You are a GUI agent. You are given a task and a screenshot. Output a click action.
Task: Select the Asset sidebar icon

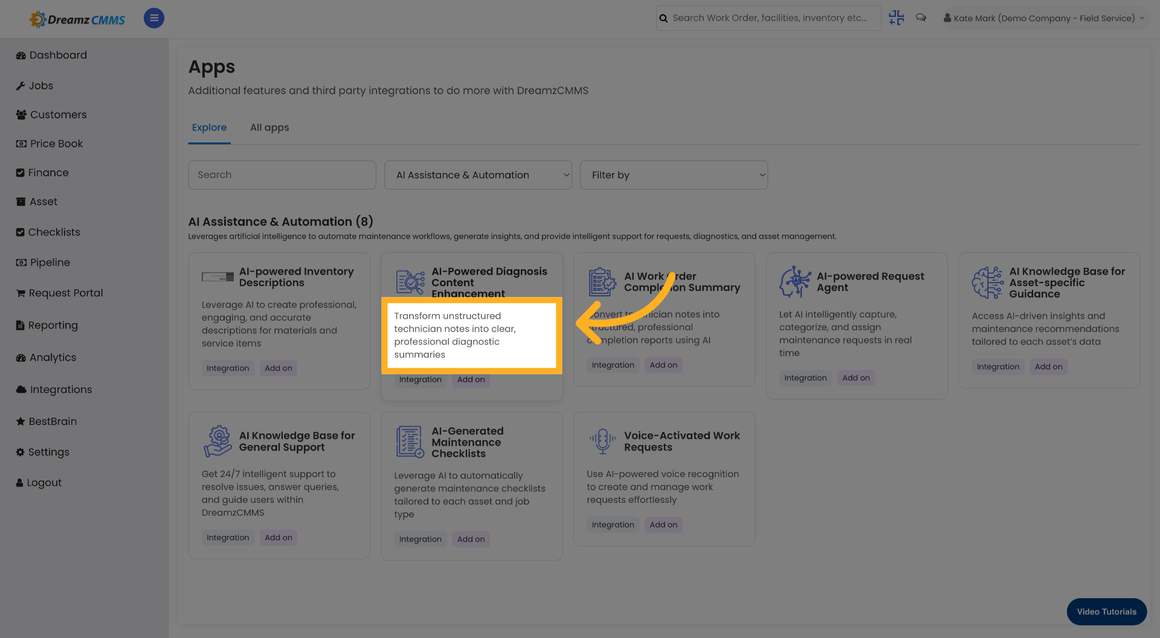(20, 202)
